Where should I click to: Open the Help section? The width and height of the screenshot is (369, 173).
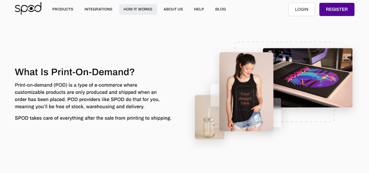[x=199, y=10]
